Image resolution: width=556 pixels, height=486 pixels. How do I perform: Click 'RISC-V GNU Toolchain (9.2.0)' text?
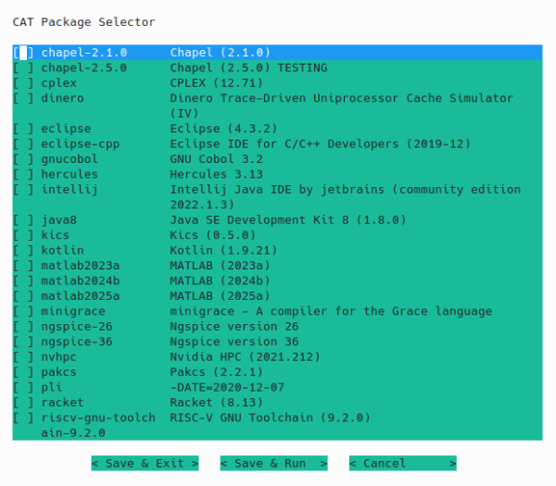point(270,418)
